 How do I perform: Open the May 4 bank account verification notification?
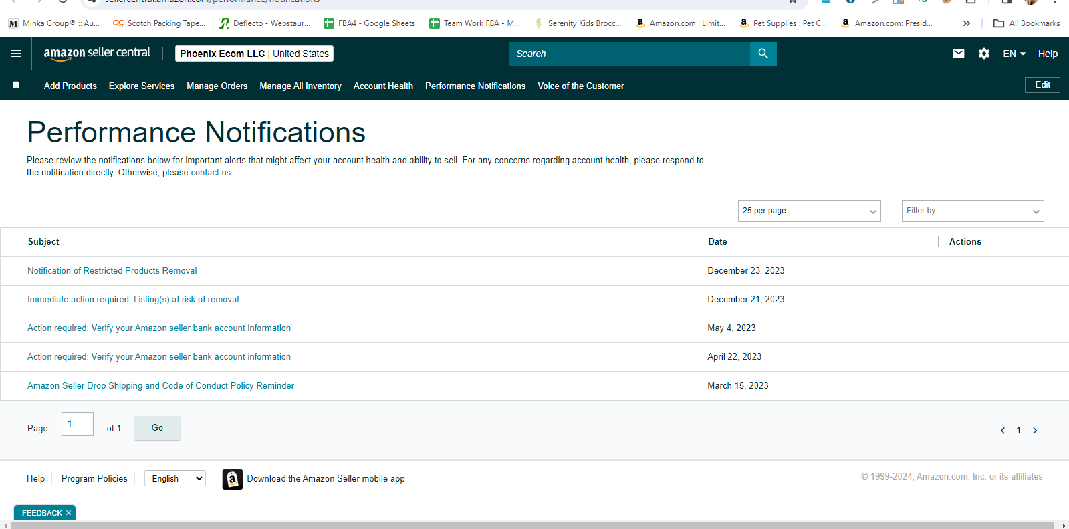tap(159, 328)
